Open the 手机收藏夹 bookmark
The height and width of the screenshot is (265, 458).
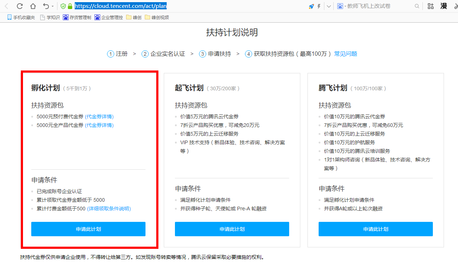point(21,17)
